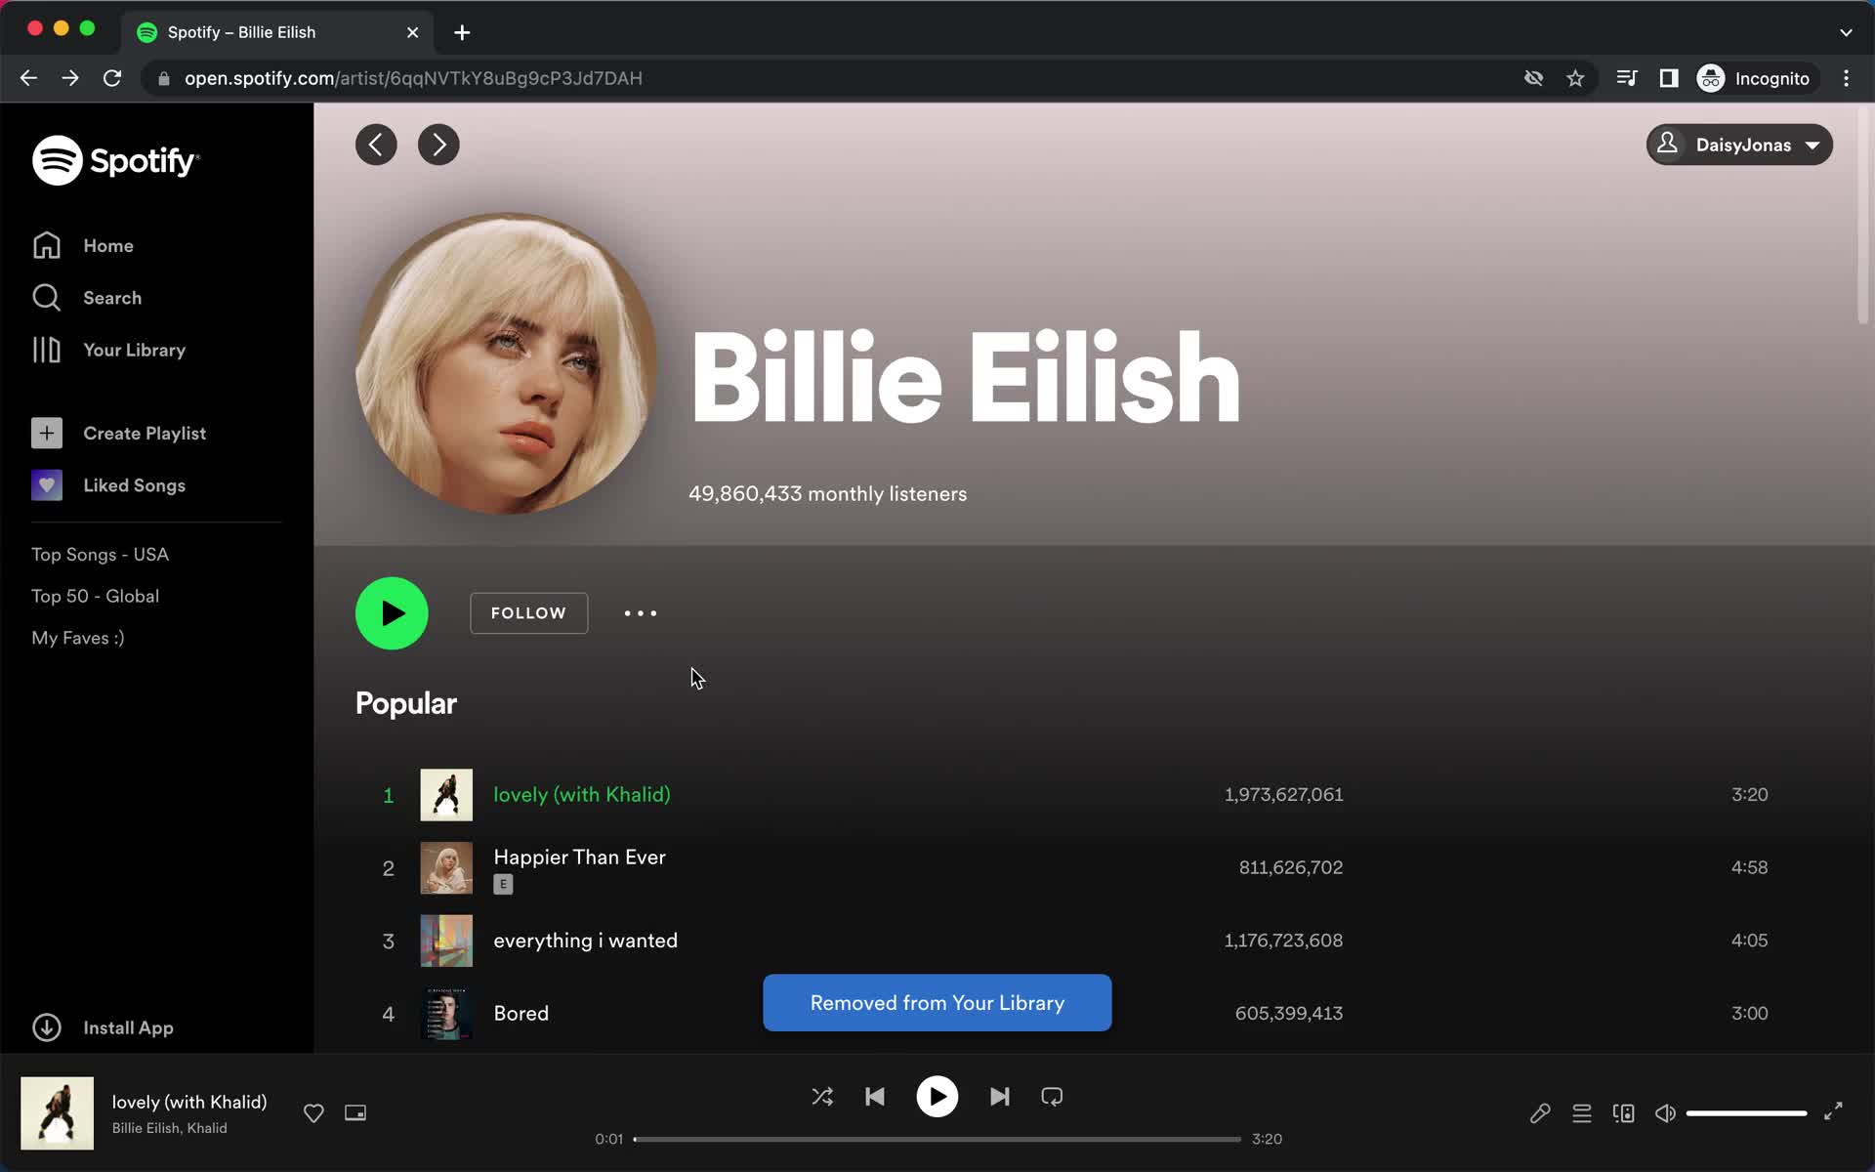Click the skip next track icon
Viewport: 1875px width, 1172px height.
click(998, 1097)
